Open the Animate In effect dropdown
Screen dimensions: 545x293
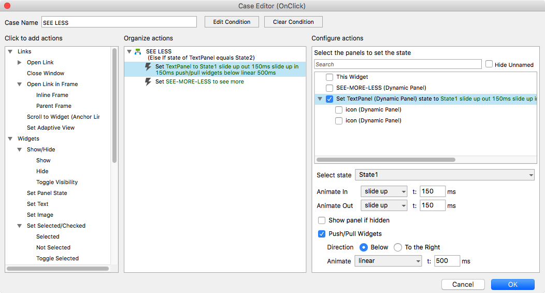coord(384,191)
